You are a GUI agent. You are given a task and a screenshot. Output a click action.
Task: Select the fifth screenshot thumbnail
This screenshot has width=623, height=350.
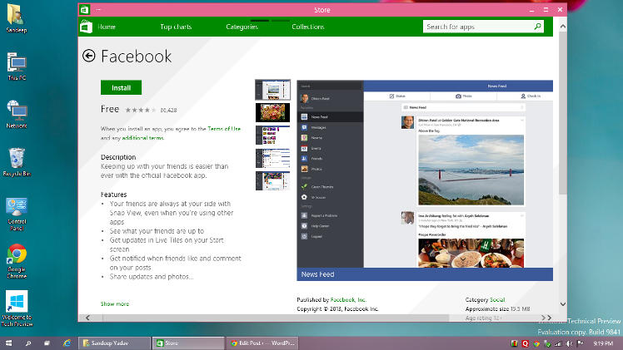[x=272, y=181]
